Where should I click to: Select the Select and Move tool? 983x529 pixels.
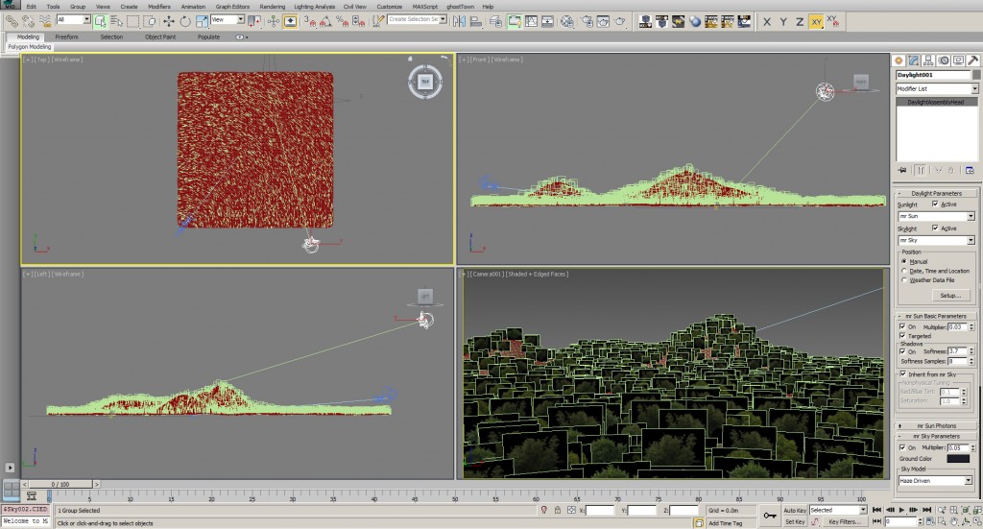169,21
